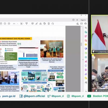The image size is (108, 108).
Task: Click the scrolling mode toolbar icon
Action: (26, 23)
